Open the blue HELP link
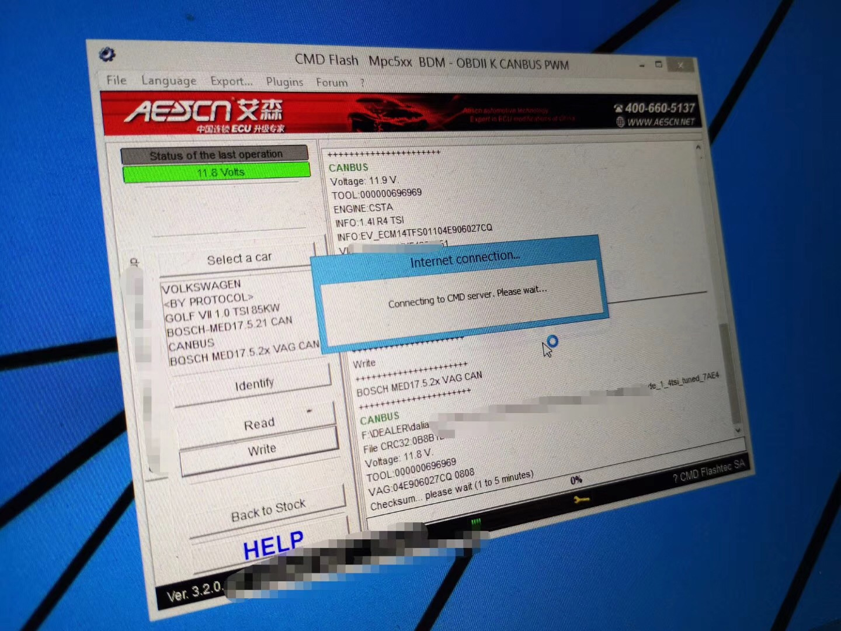Image resolution: width=841 pixels, height=631 pixels. 273,545
